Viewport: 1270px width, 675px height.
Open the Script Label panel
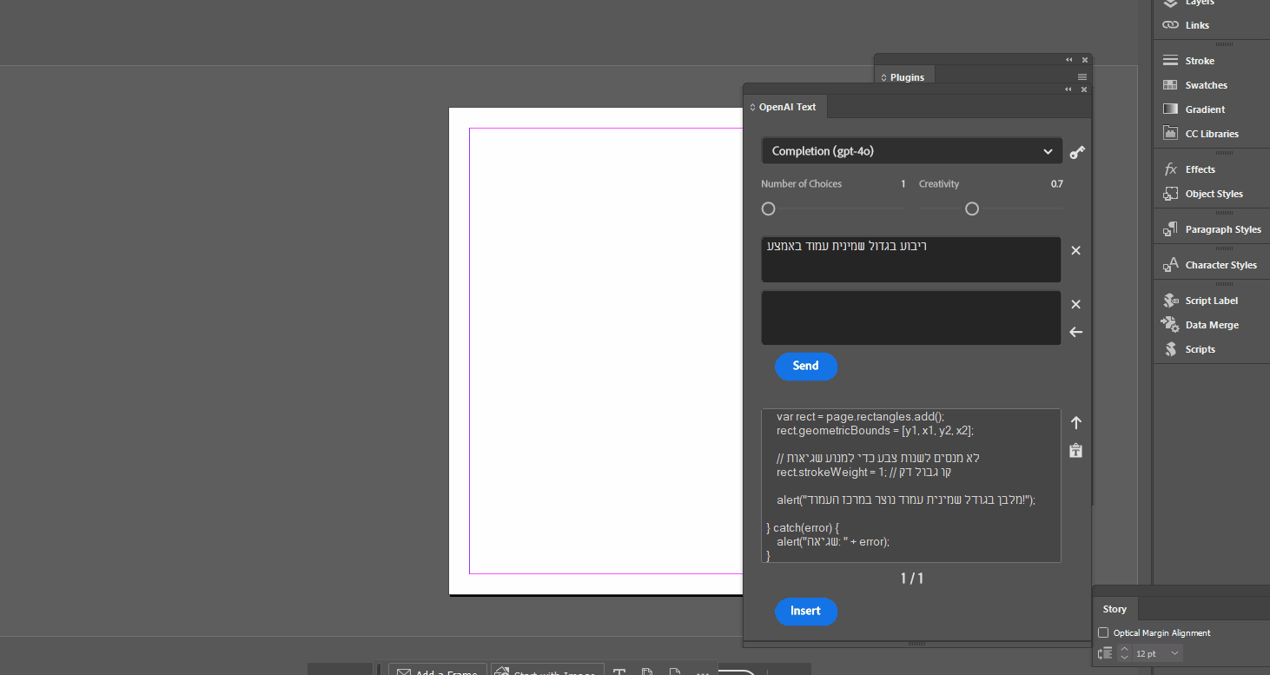coord(1211,301)
